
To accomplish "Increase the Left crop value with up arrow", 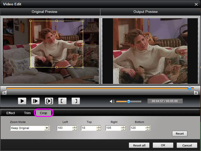I will [x=74, y=127].
